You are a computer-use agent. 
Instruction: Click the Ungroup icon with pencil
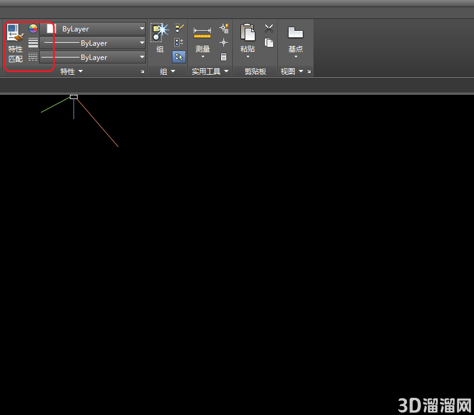coord(179,28)
